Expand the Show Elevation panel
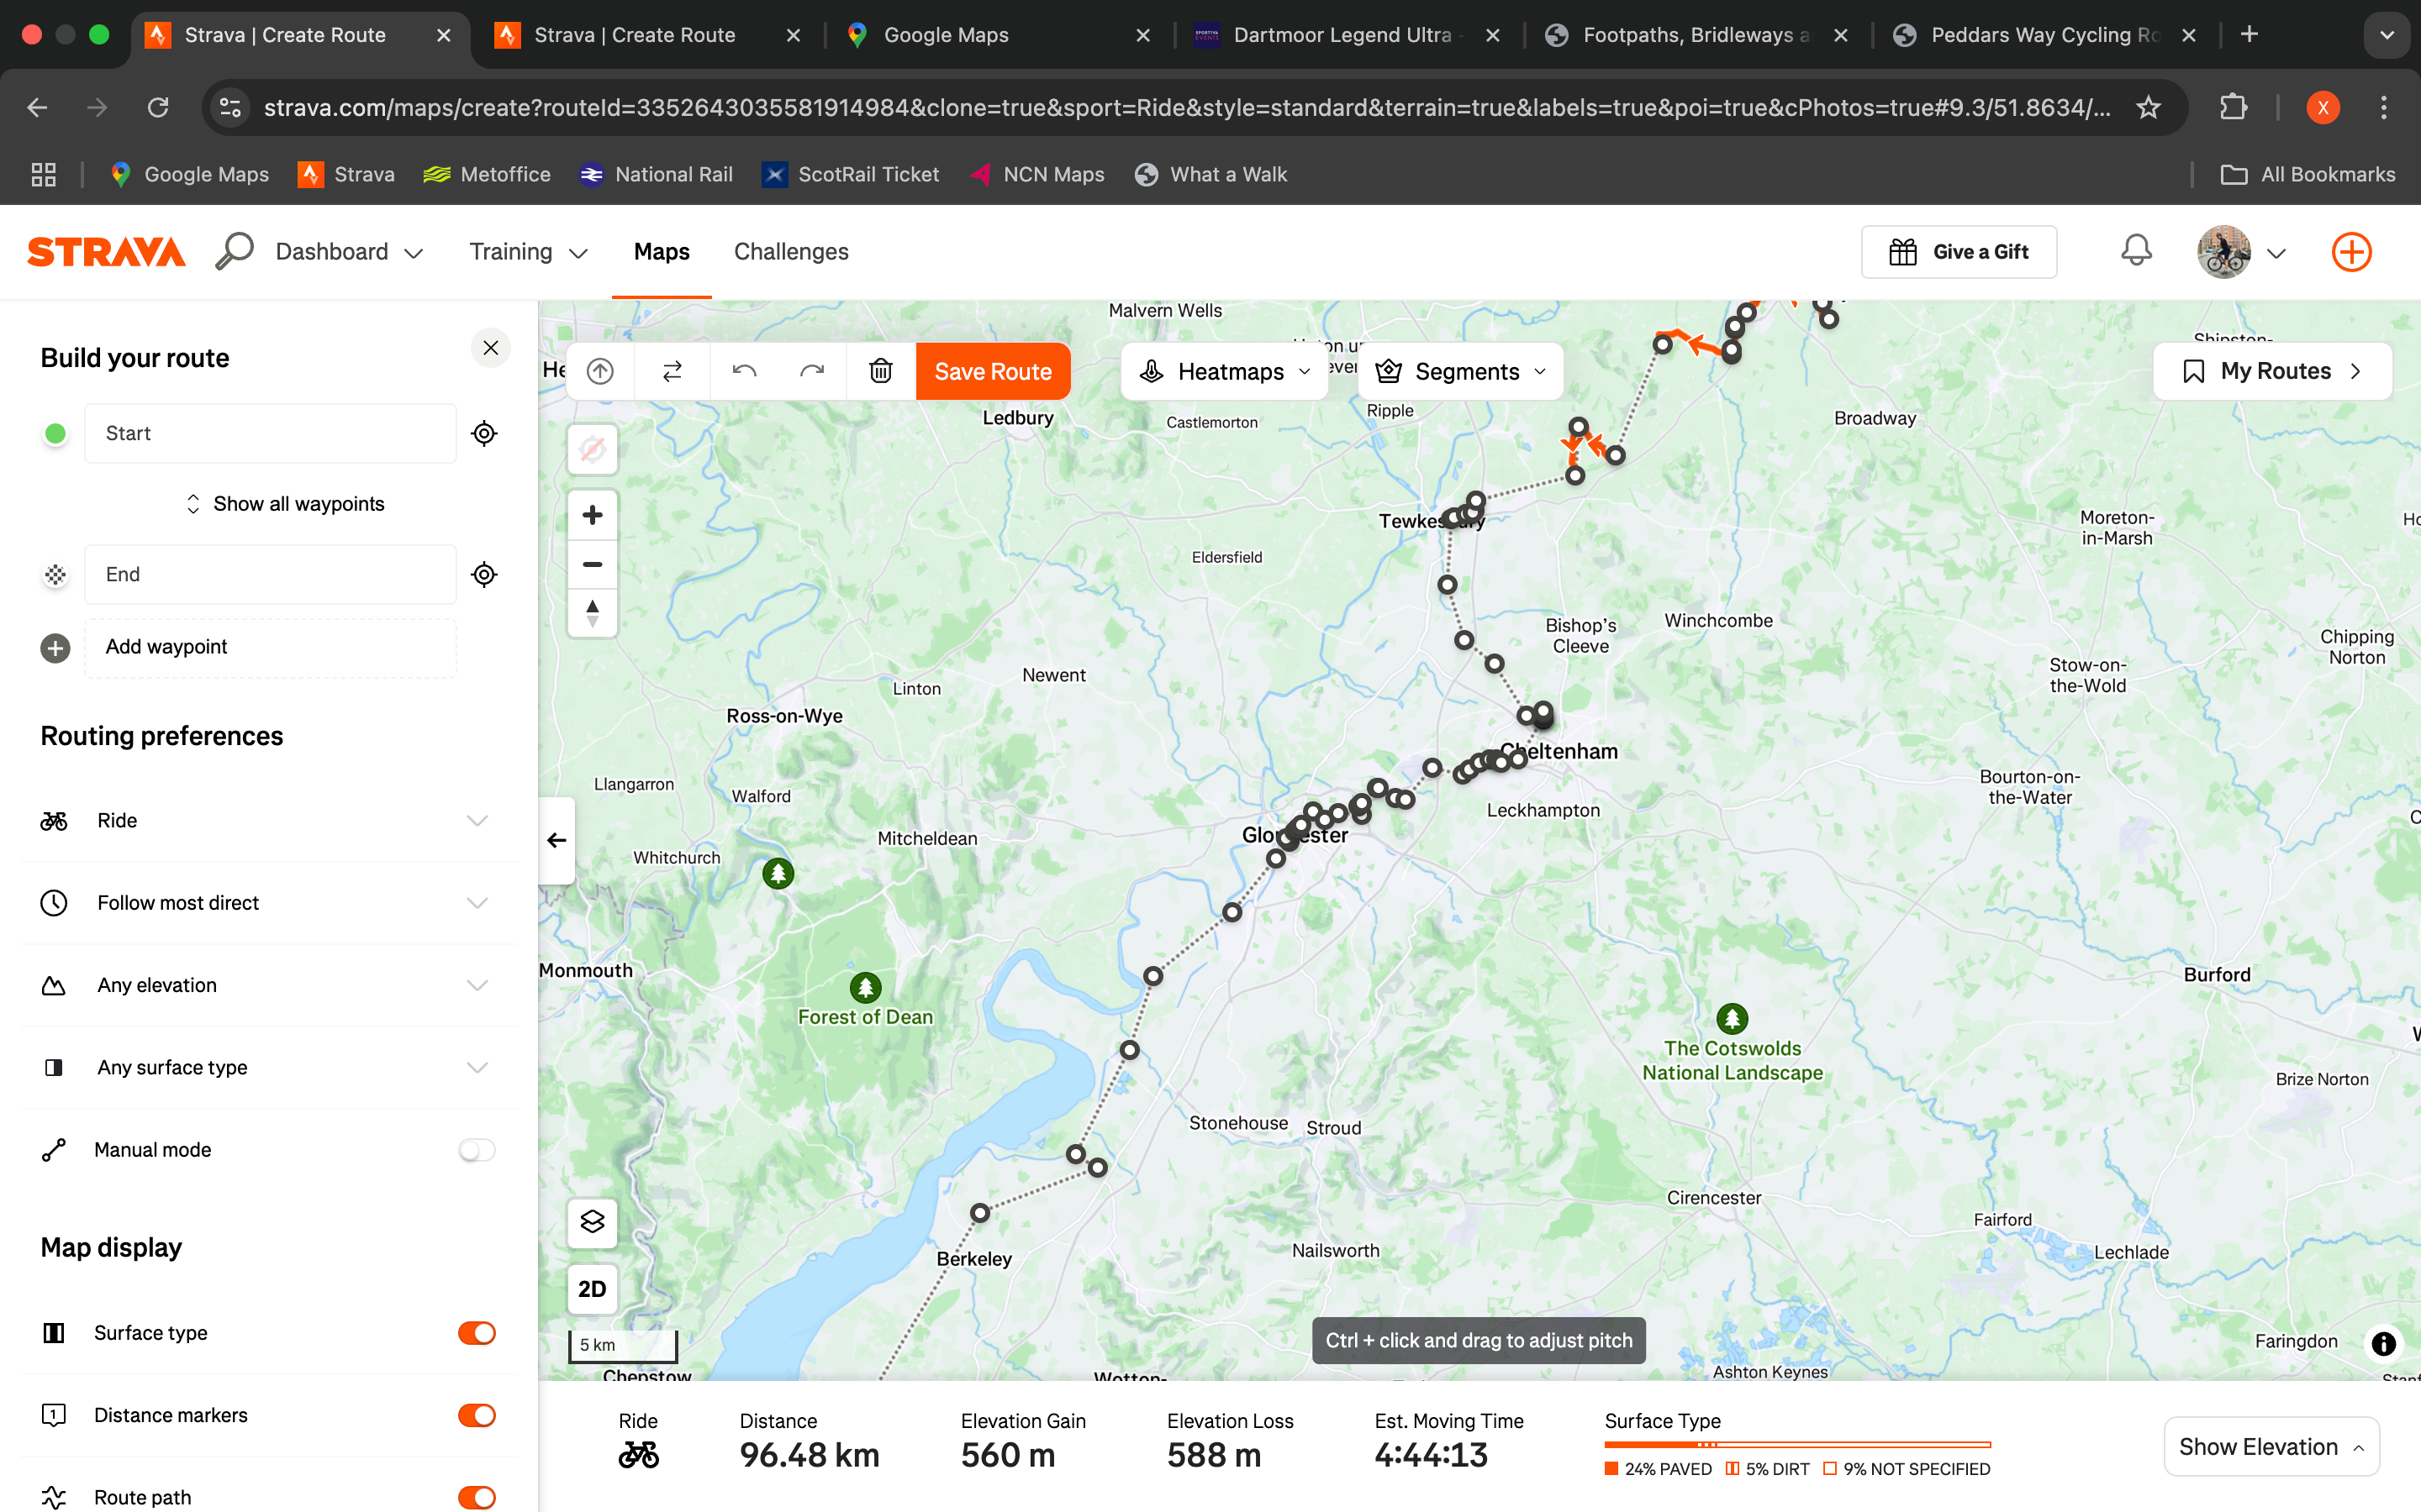The image size is (2421, 1512). click(x=2271, y=1447)
